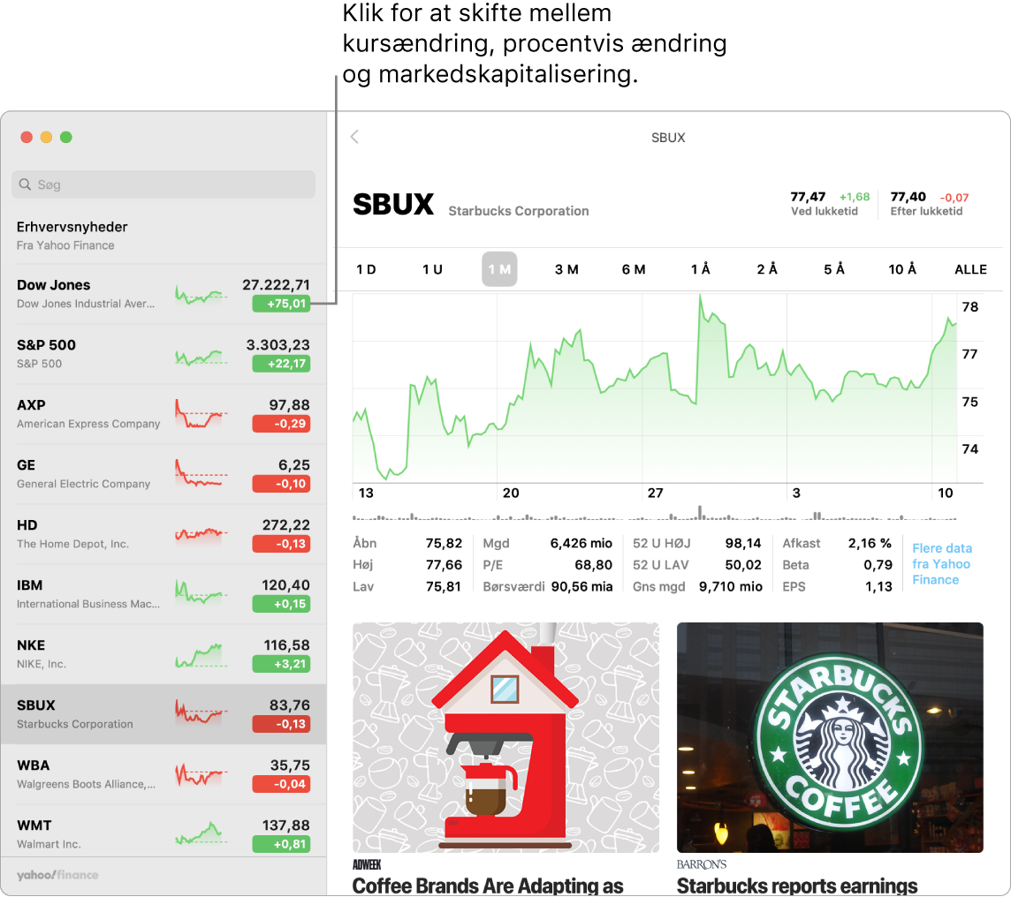
Task: Open Flere data fra Yahoo Finance link
Action: tap(942, 564)
